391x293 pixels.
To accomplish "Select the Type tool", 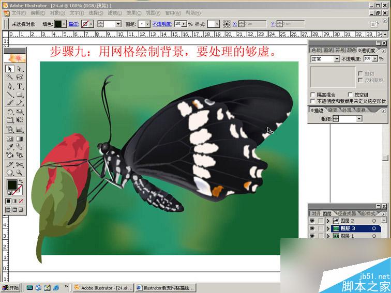I will click(x=20, y=86).
